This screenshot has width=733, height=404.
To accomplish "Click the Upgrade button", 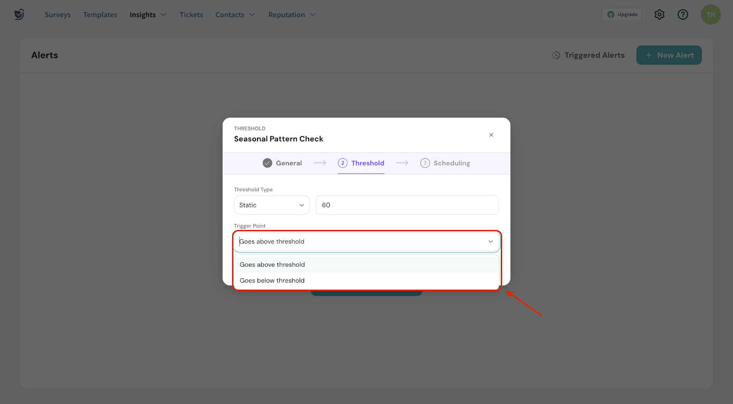I will coord(622,15).
